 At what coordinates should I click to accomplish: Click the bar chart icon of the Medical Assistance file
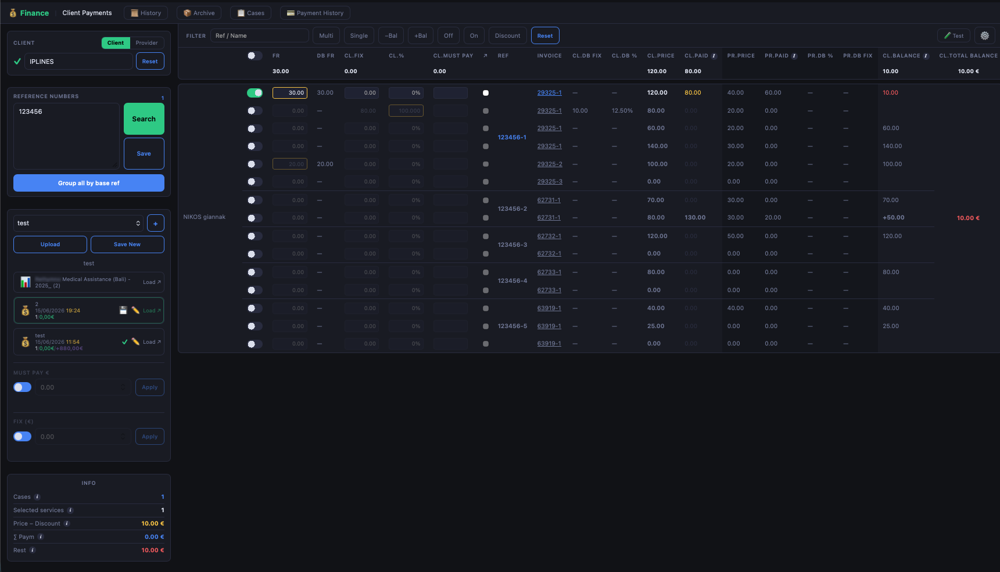point(26,282)
